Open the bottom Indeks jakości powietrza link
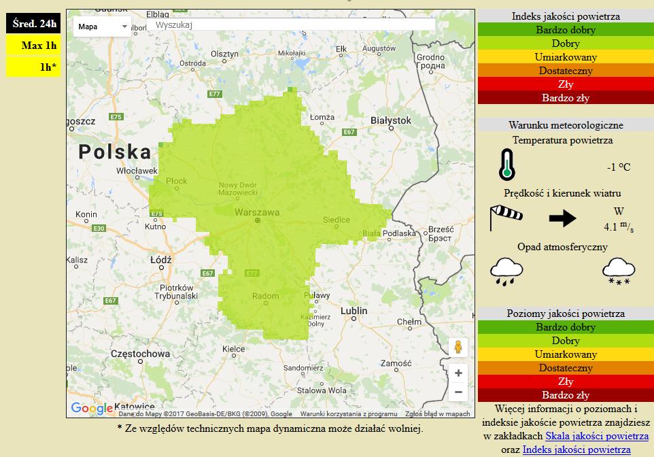Image resolution: width=654 pixels, height=457 pixels. pos(576,450)
